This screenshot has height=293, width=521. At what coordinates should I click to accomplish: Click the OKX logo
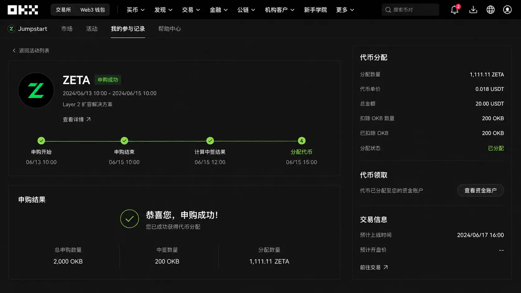pyautogui.click(x=23, y=10)
